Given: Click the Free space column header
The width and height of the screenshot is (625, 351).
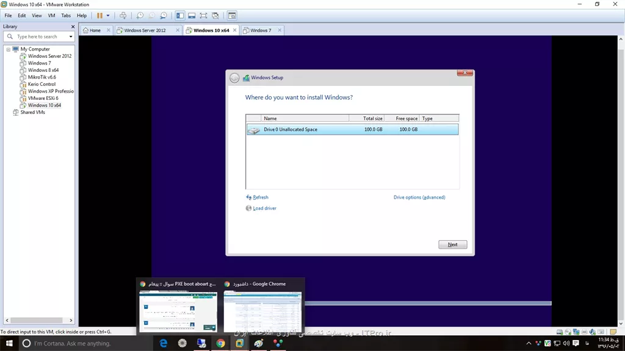Looking at the screenshot, I should pyautogui.click(x=402, y=118).
